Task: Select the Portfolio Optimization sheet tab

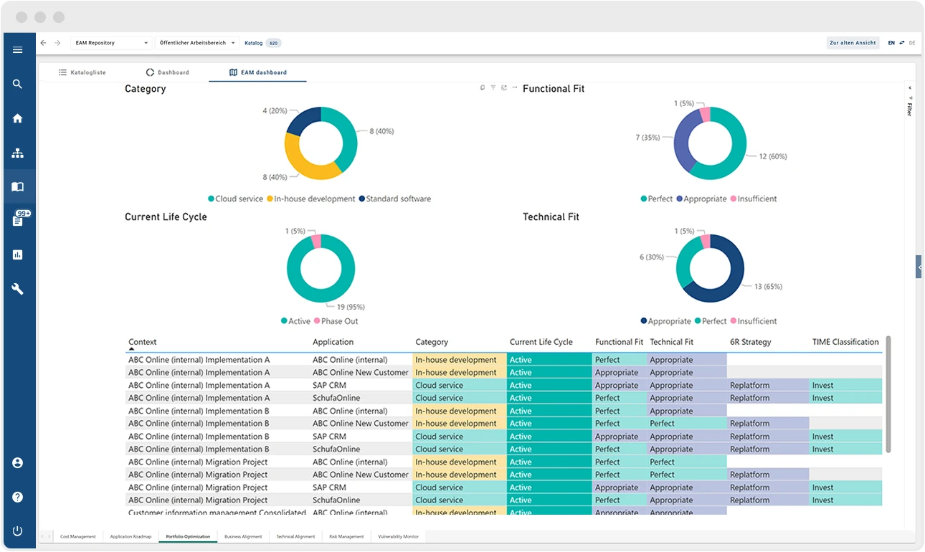Action: [188, 536]
